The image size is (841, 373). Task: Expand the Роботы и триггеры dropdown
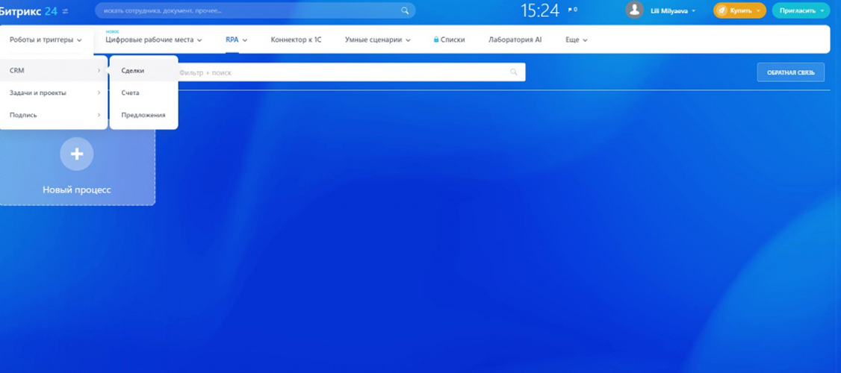click(46, 40)
